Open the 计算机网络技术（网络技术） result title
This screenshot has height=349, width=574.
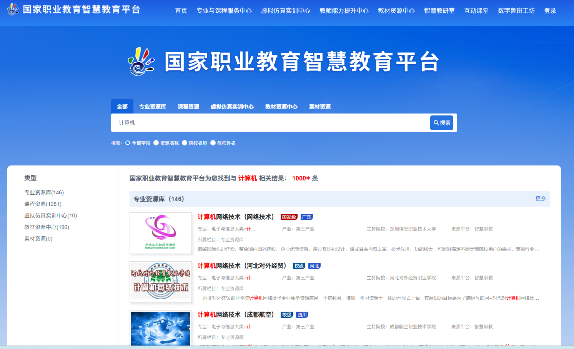236,217
